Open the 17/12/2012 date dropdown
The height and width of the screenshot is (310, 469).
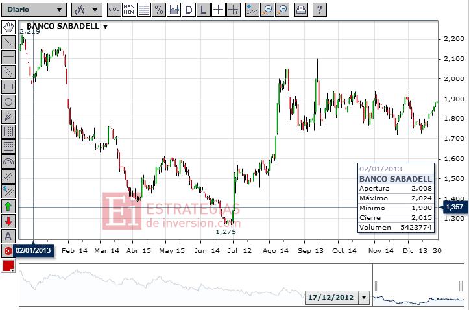(364, 298)
